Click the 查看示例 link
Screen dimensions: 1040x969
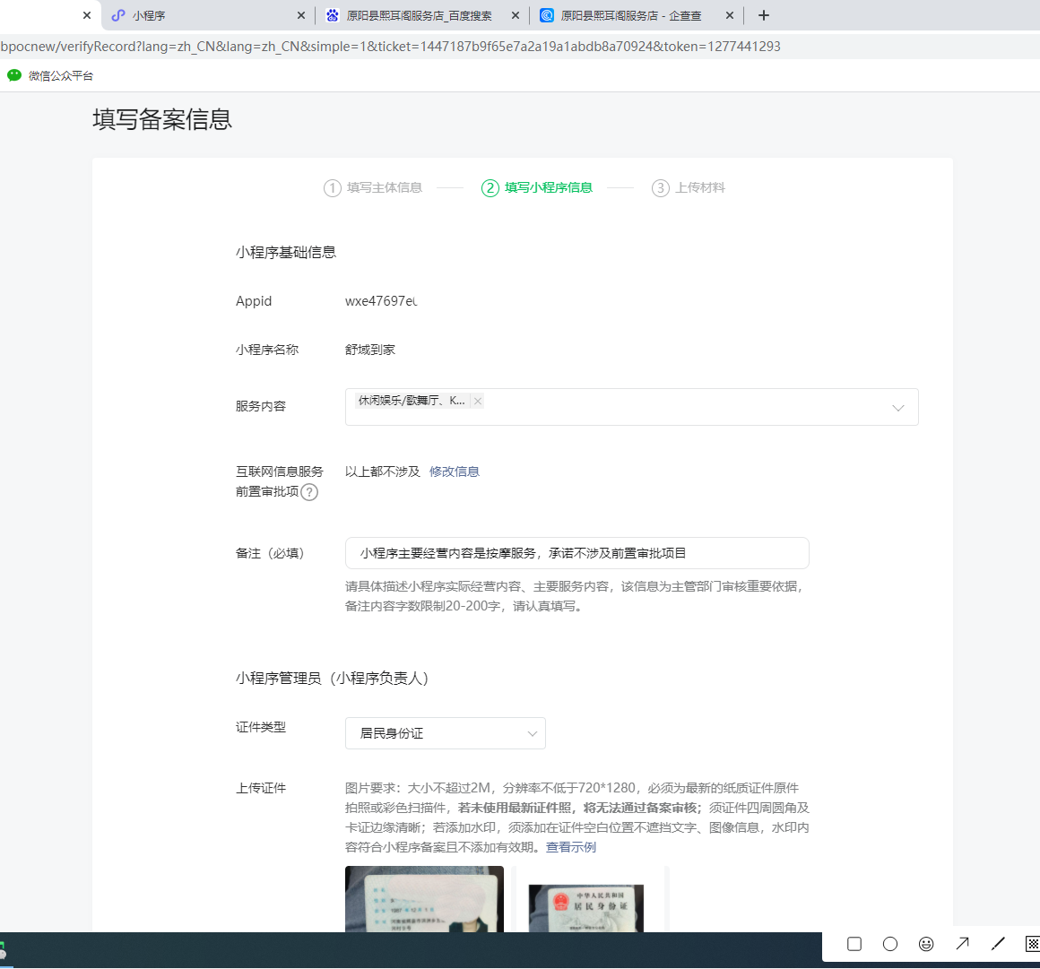(570, 847)
